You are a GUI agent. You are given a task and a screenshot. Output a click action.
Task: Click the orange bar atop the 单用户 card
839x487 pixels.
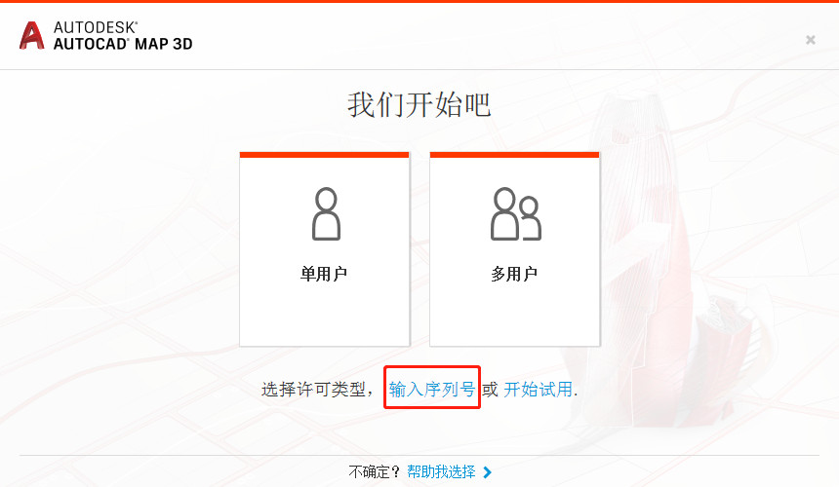tap(324, 155)
